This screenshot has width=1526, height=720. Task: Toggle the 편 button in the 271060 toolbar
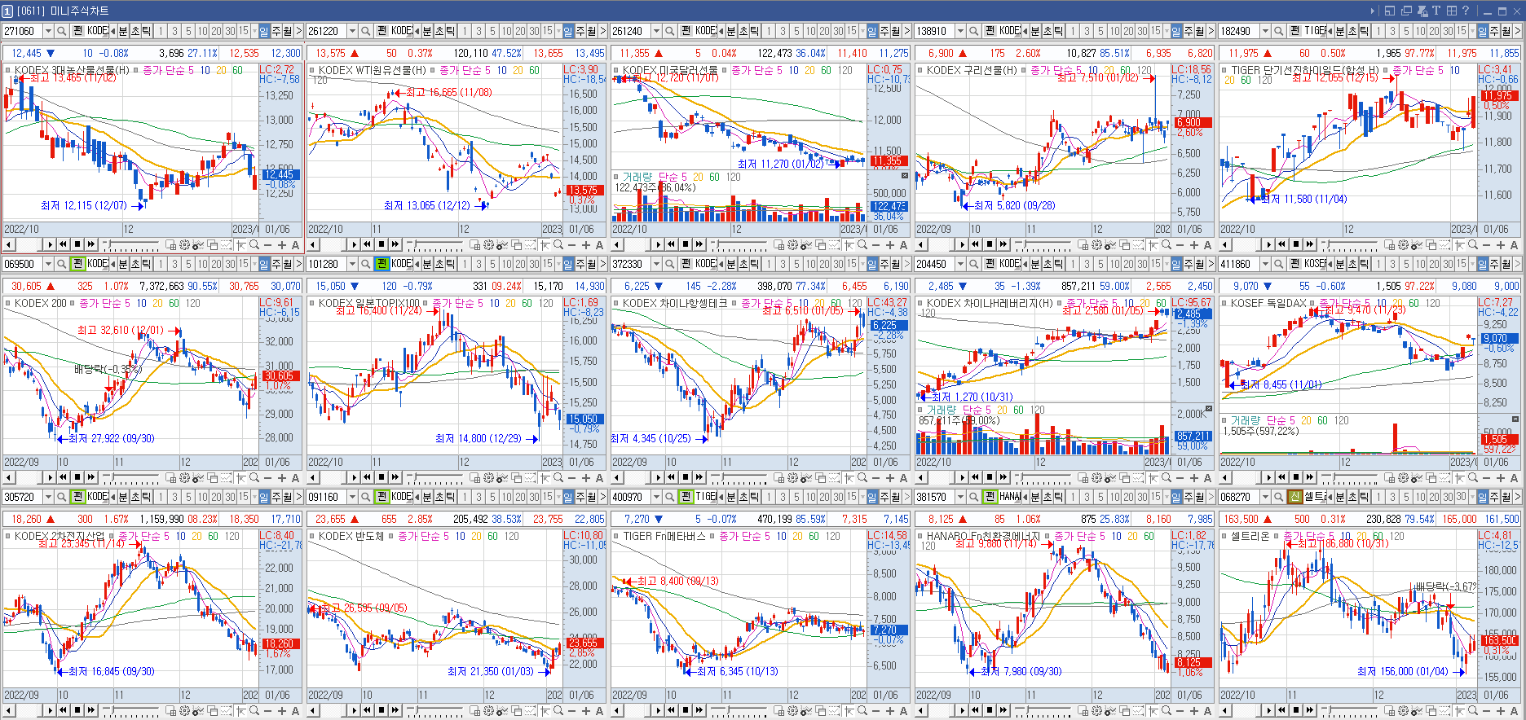(77, 31)
